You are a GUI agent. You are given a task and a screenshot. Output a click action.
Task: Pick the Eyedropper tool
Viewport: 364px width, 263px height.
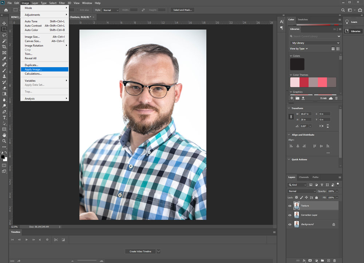click(4, 59)
